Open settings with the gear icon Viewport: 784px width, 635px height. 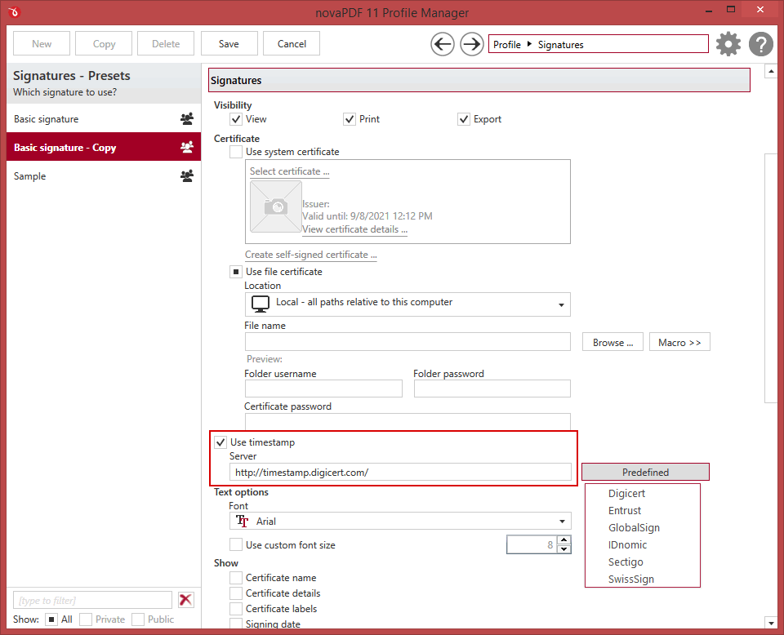(x=728, y=44)
